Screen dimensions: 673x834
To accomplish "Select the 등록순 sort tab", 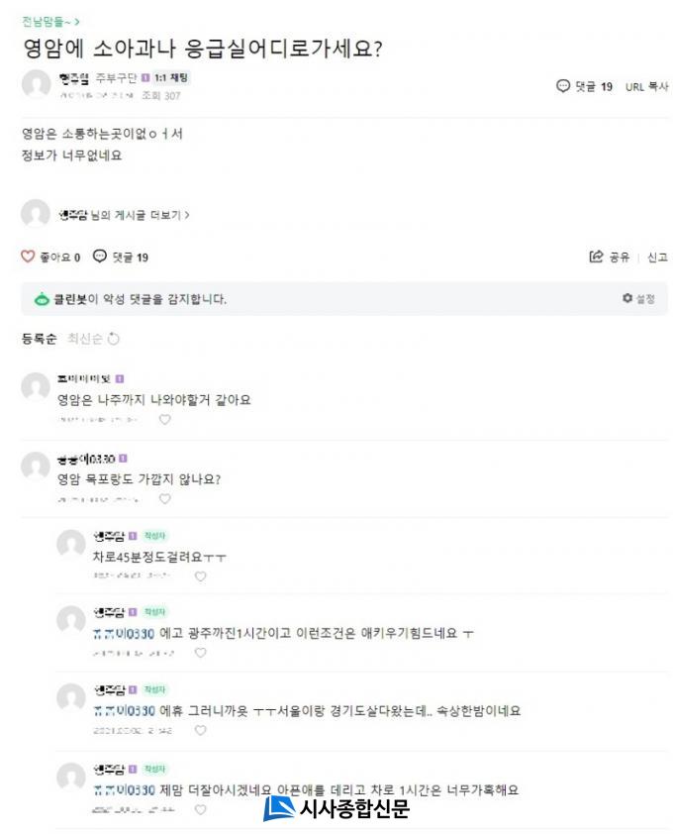I will [39, 339].
